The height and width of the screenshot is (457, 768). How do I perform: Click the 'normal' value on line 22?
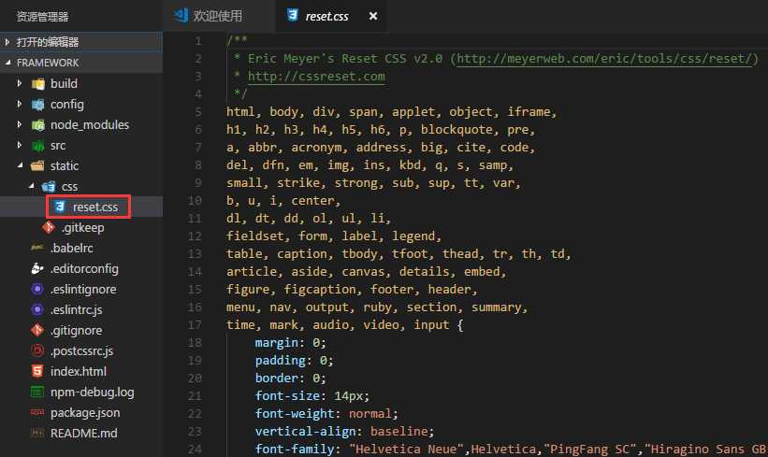coord(370,414)
